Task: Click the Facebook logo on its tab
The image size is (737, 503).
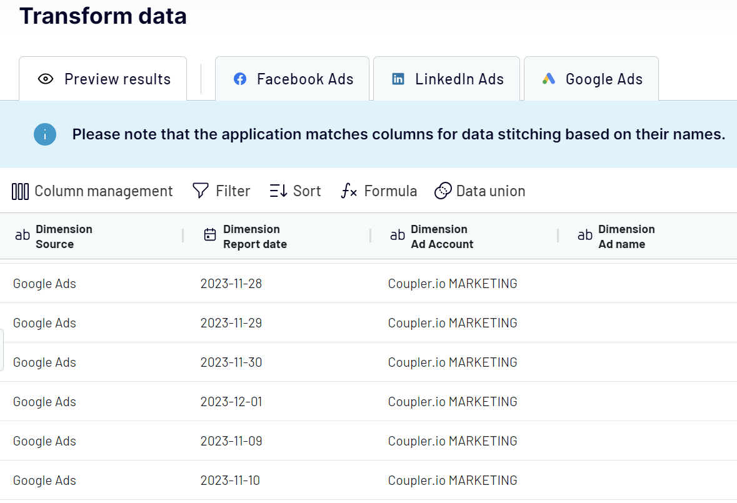Action: tap(239, 79)
